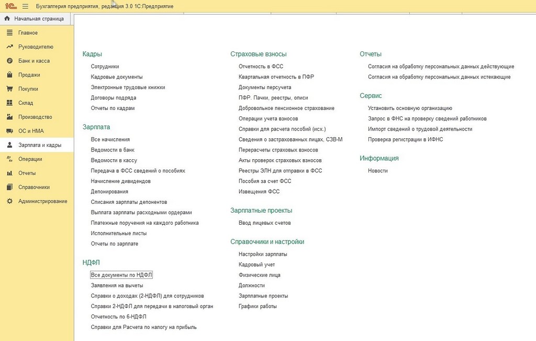Click the Банк и касса coin icon
The image size is (536, 341).
(9, 61)
